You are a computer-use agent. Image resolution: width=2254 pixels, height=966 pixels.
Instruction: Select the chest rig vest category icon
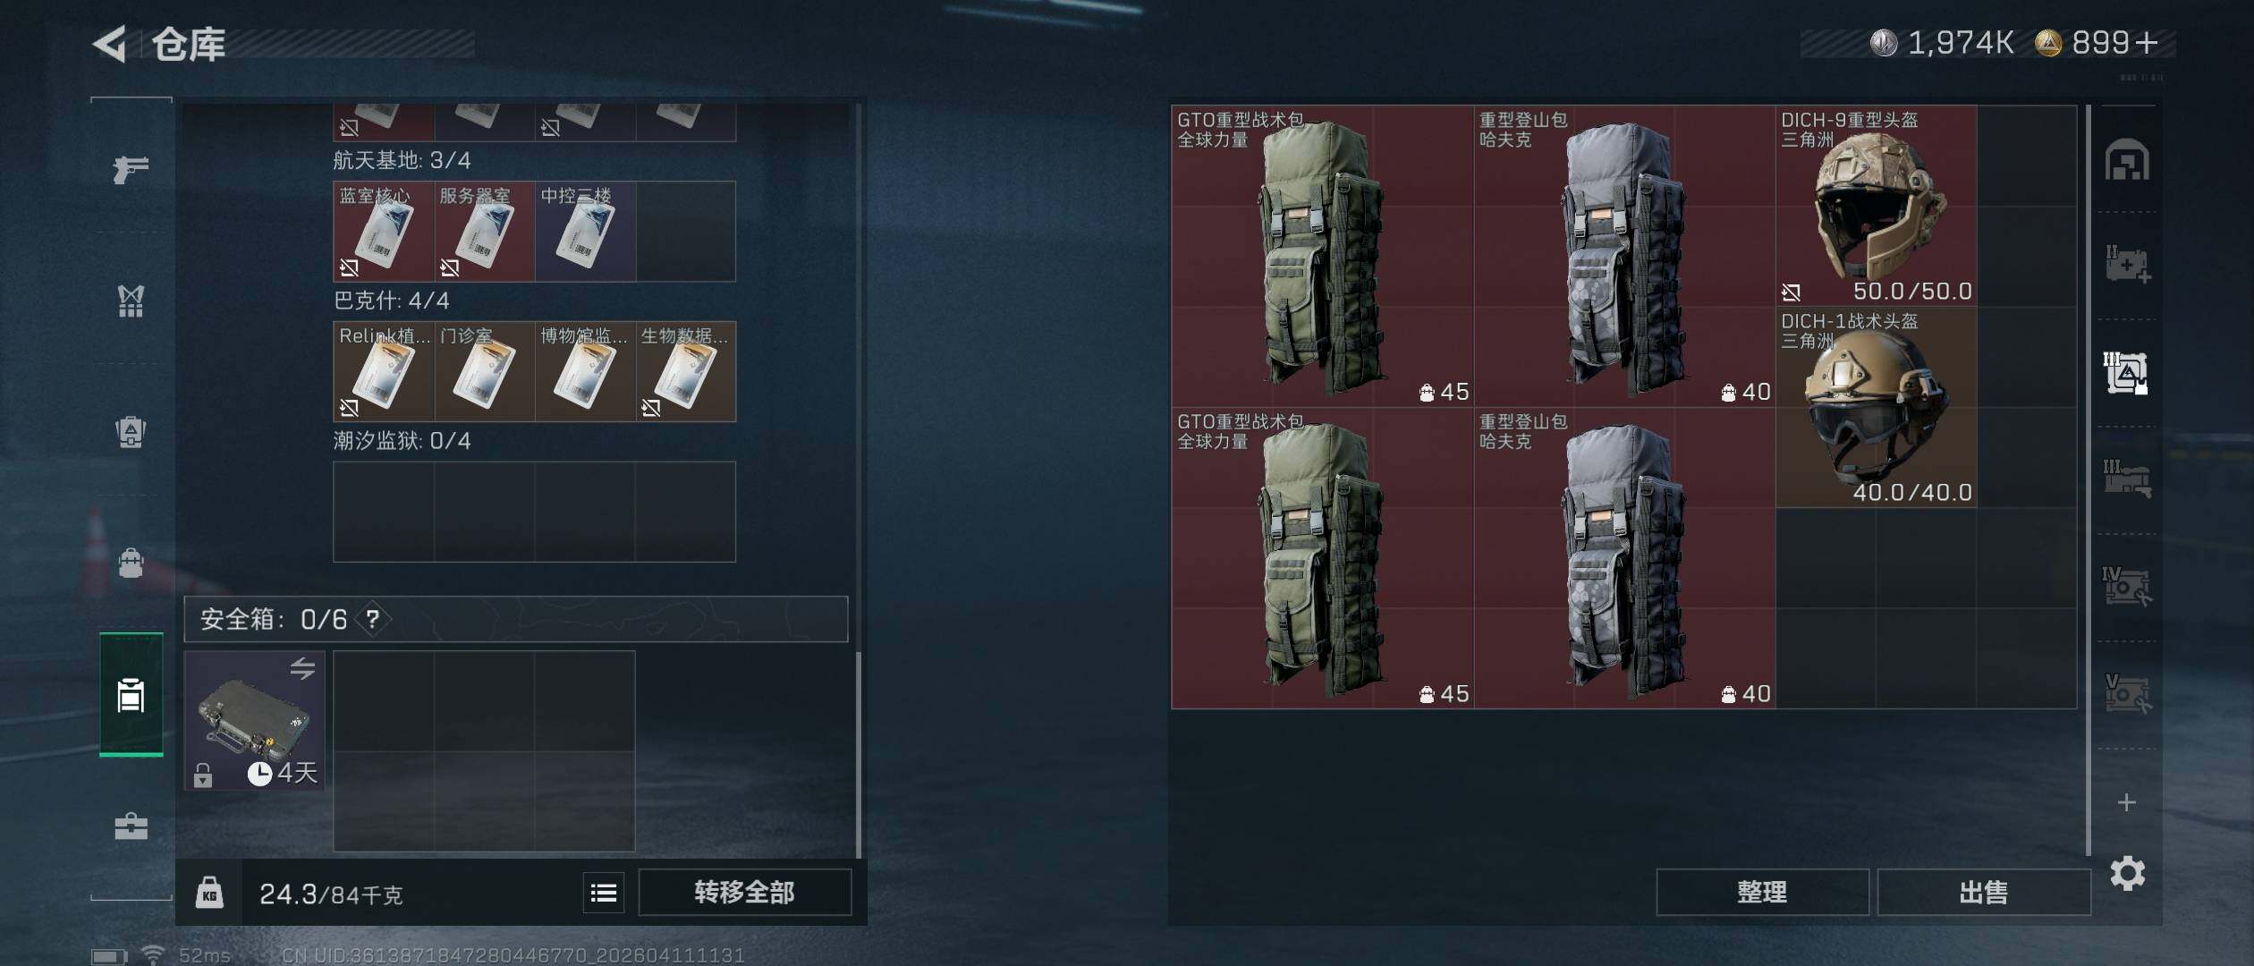[x=131, y=301]
